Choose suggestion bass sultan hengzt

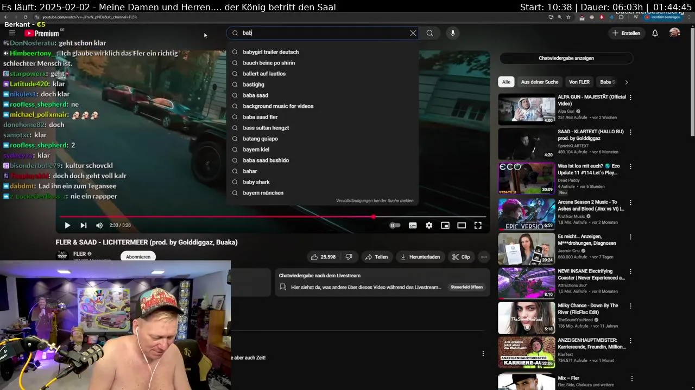coord(266,128)
